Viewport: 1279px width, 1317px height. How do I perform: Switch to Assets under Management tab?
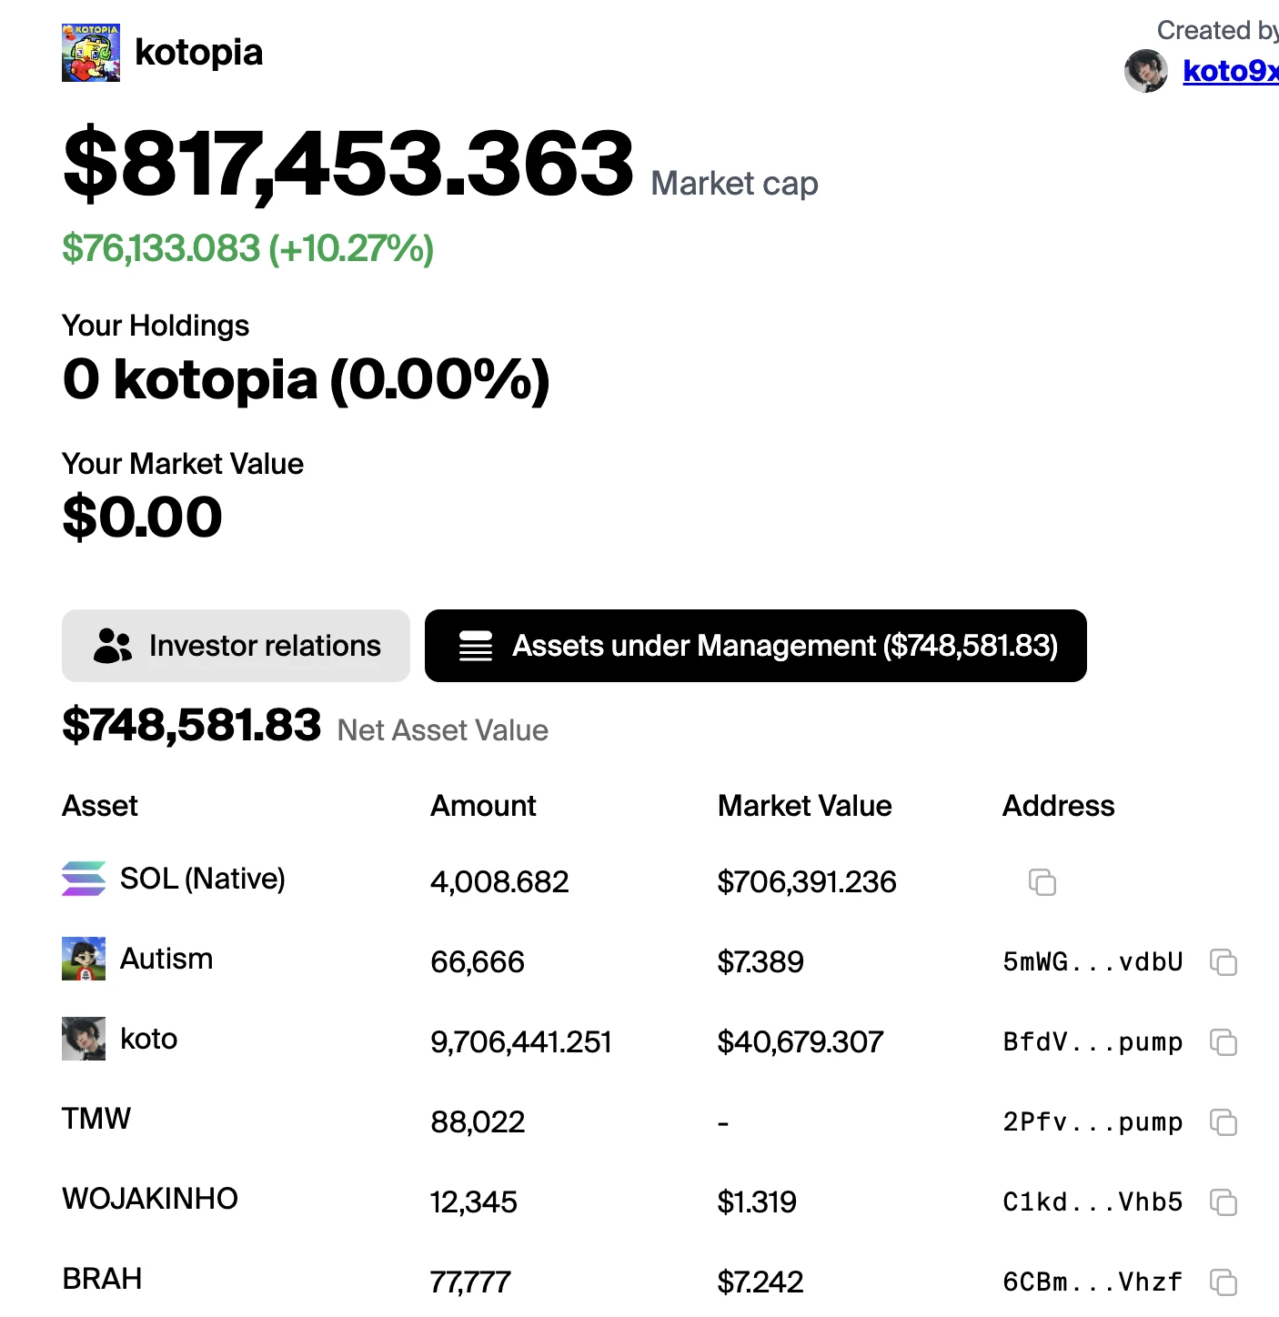click(755, 646)
